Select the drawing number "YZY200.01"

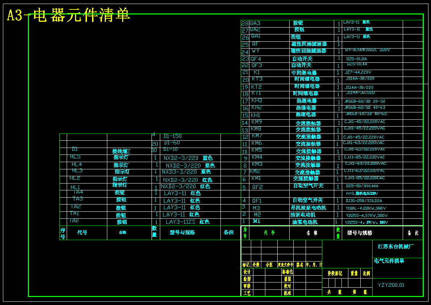(x=391, y=285)
